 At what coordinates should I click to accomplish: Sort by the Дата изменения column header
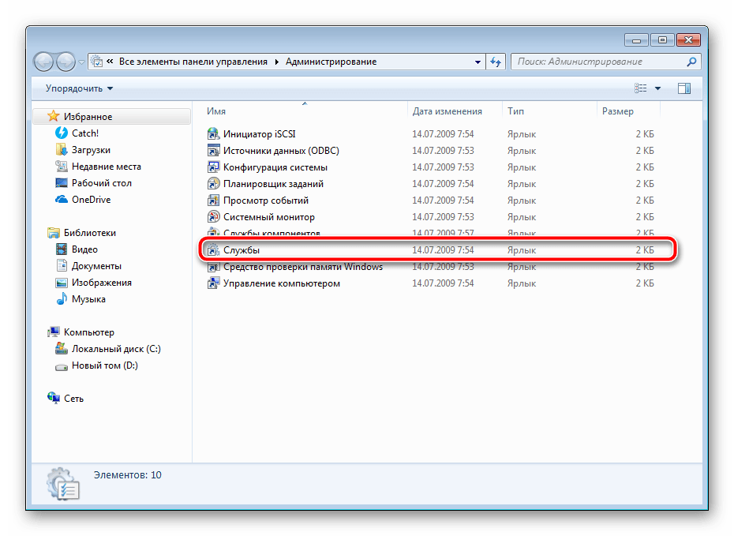[447, 111]
